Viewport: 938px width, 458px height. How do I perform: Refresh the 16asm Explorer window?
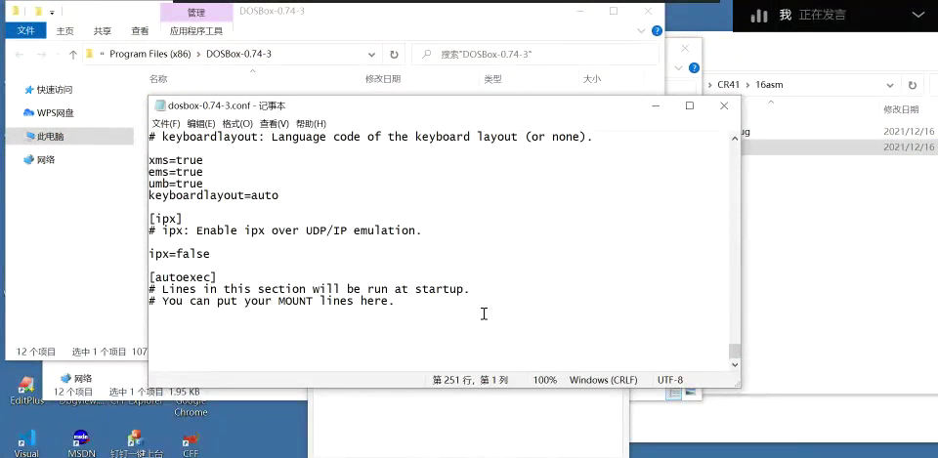pos(913,86)
